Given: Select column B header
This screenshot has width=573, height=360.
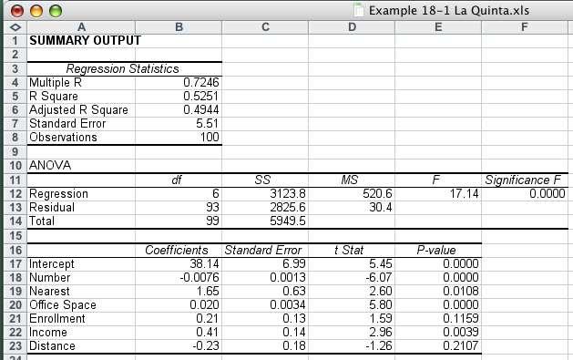Looking at the screenshot, I should [179, 27].
